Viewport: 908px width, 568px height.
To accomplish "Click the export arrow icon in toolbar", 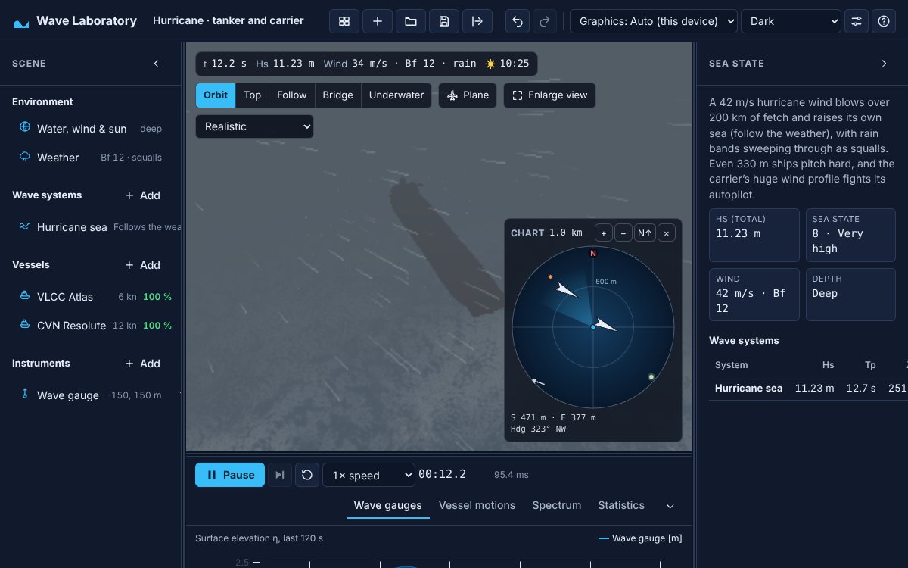I will (x=477, y=21).
